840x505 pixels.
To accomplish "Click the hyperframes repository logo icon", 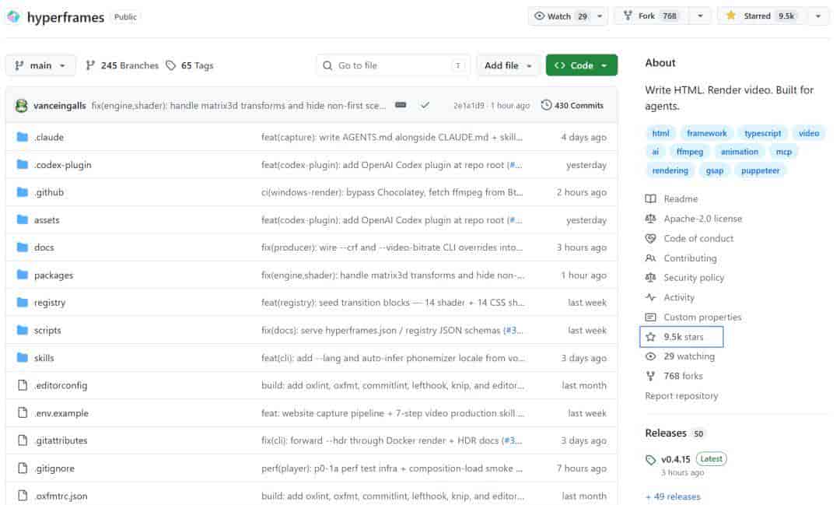I will pos(13,16).
